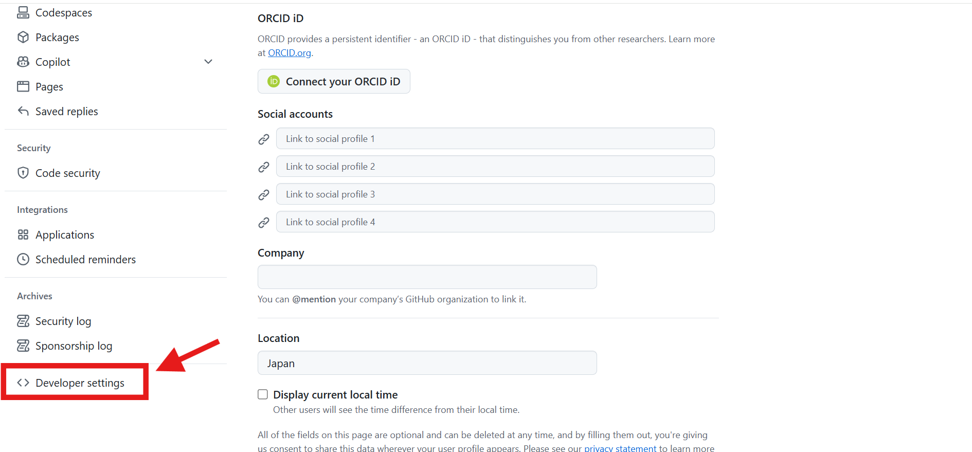The width and height of the screenshot is (972, 452).
Task: Enable Display current local time checkbox
Action: (x=263, y=394)
